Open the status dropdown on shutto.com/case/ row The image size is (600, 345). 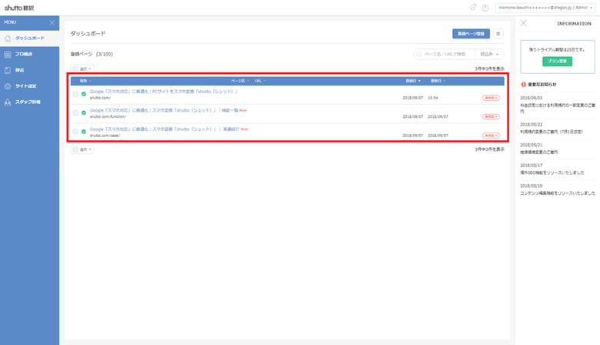pos(491,136)
